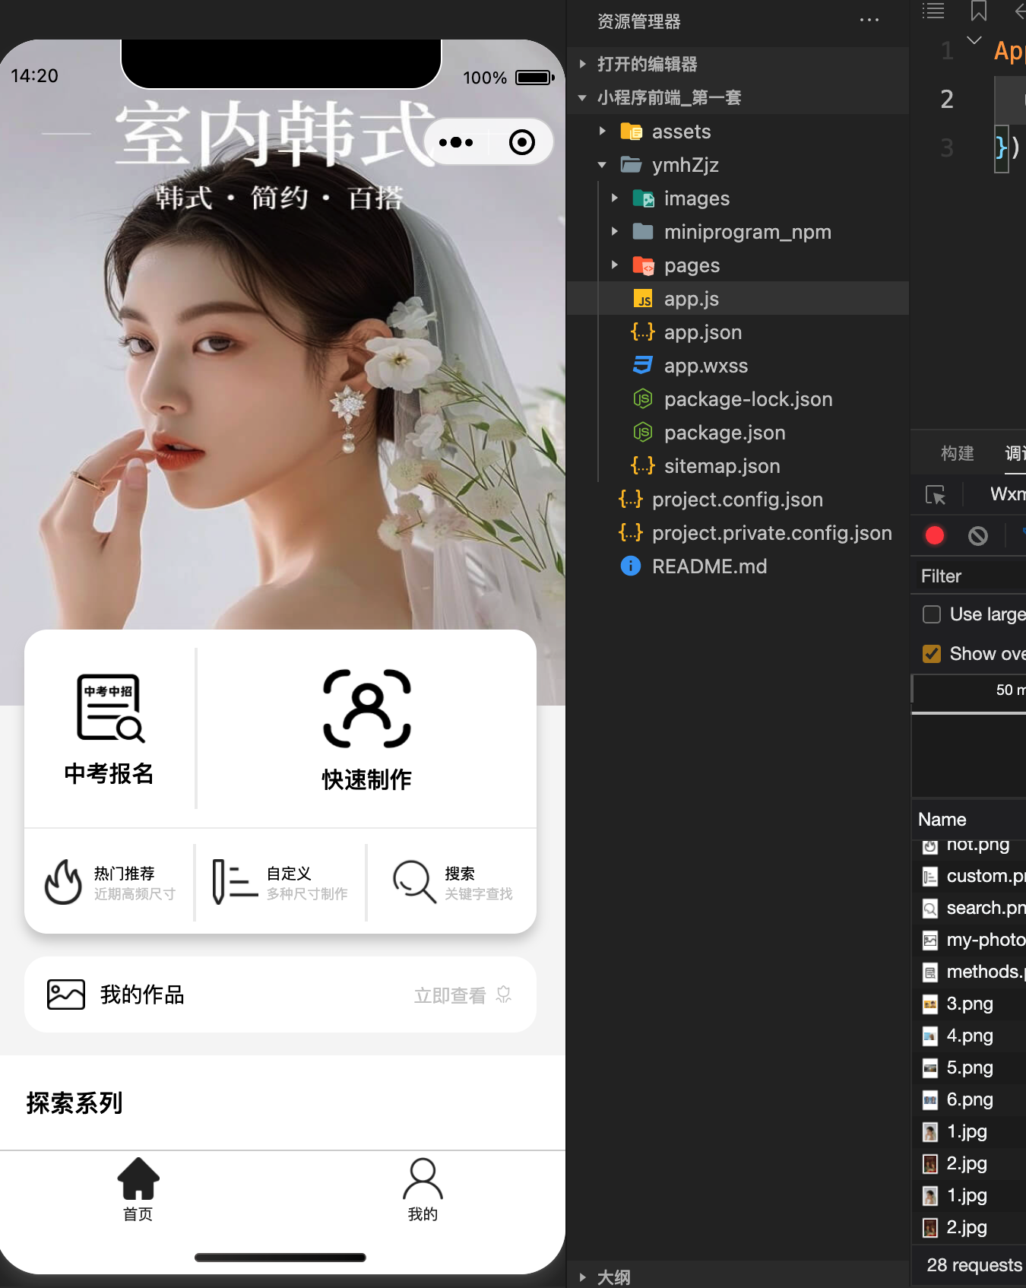Screen dimensions: 1026x1288
Task: Expand the miniprogram_npm folder
Action: pyautogui.click(x=738, y=232)
